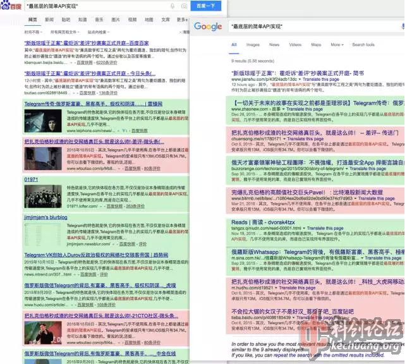Click the Google voice search microphone icon

click(x=403, y=27)
